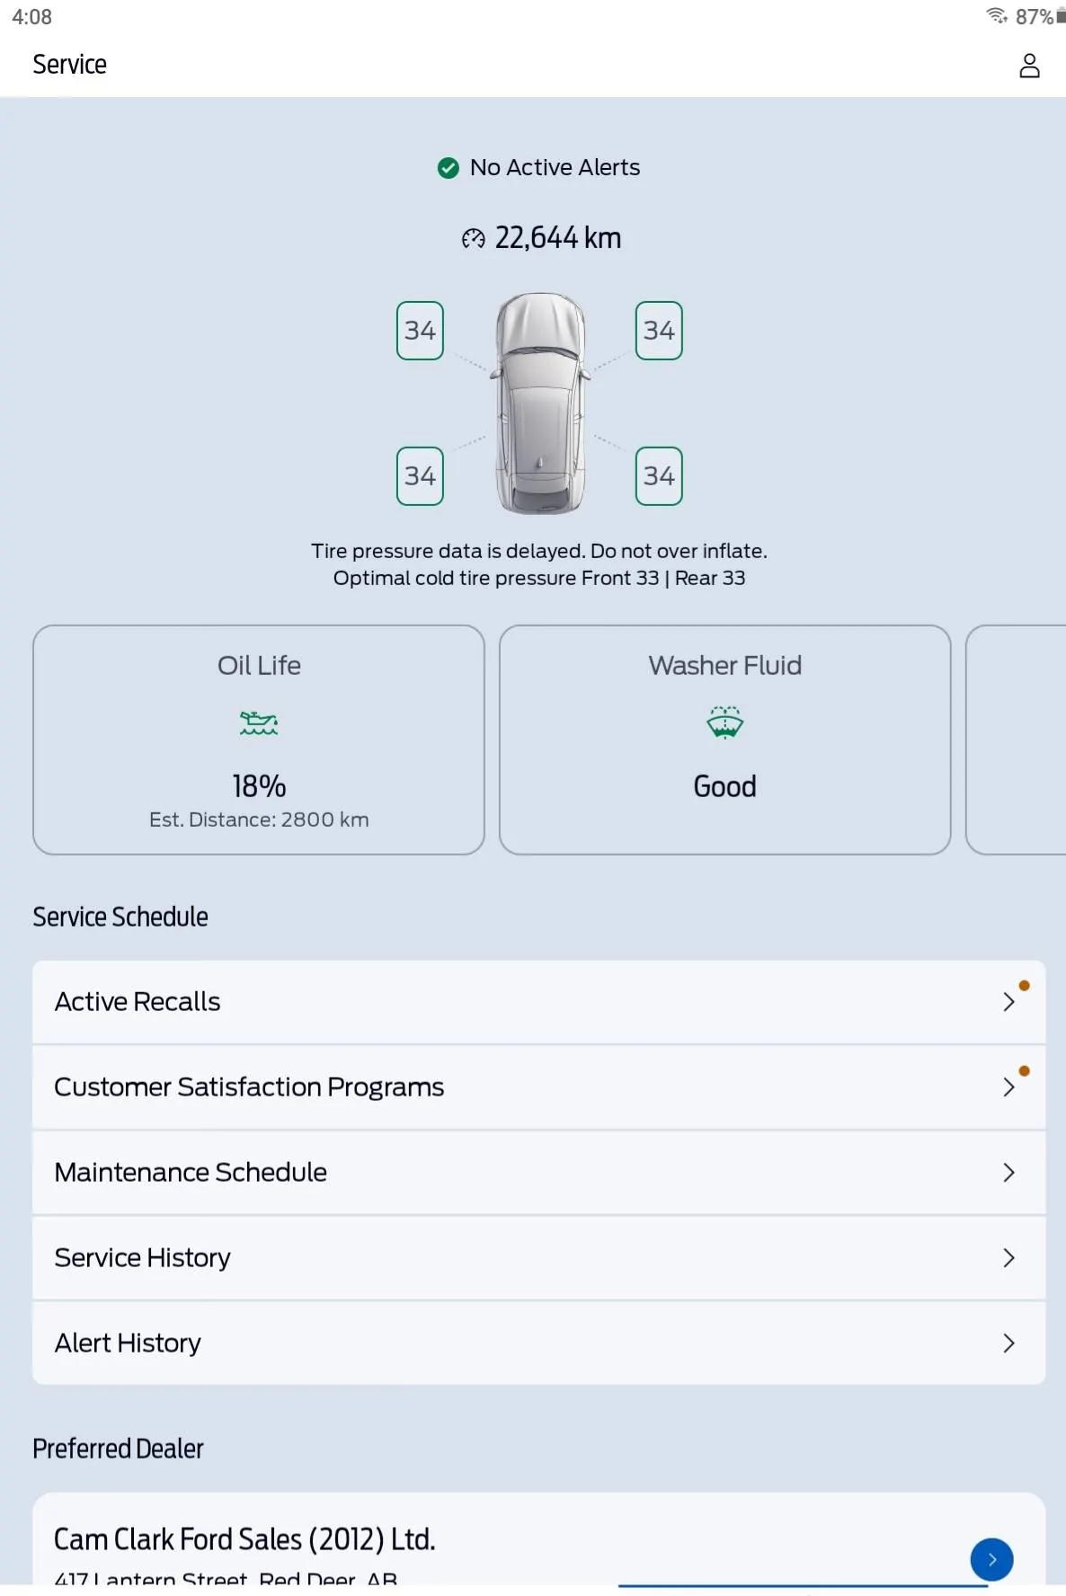Select the rear right tire pressure badge
The height and width of the screenshot is (1596, 1066).
point(659,476)
